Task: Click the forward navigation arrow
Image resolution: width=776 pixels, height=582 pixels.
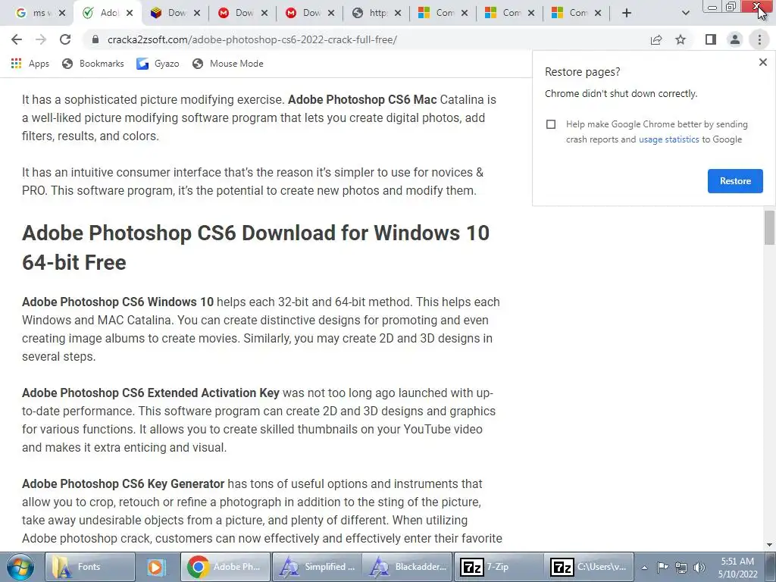Action: point(41,39)
